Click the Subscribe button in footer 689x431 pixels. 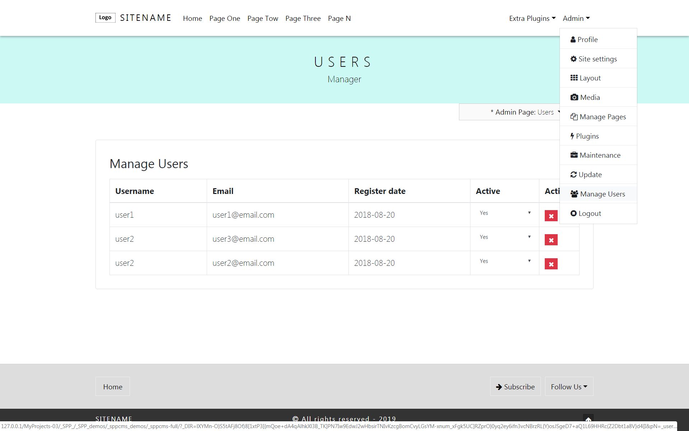point(515,387)
